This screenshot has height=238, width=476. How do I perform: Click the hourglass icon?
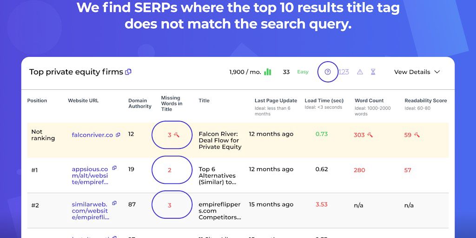point(373,72)
